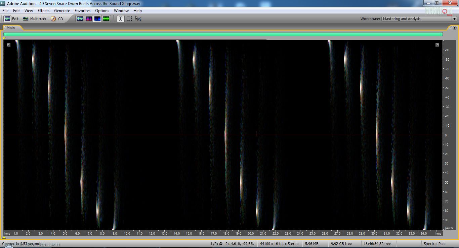
Task: Open the View menu
Action: coord(29,11)
